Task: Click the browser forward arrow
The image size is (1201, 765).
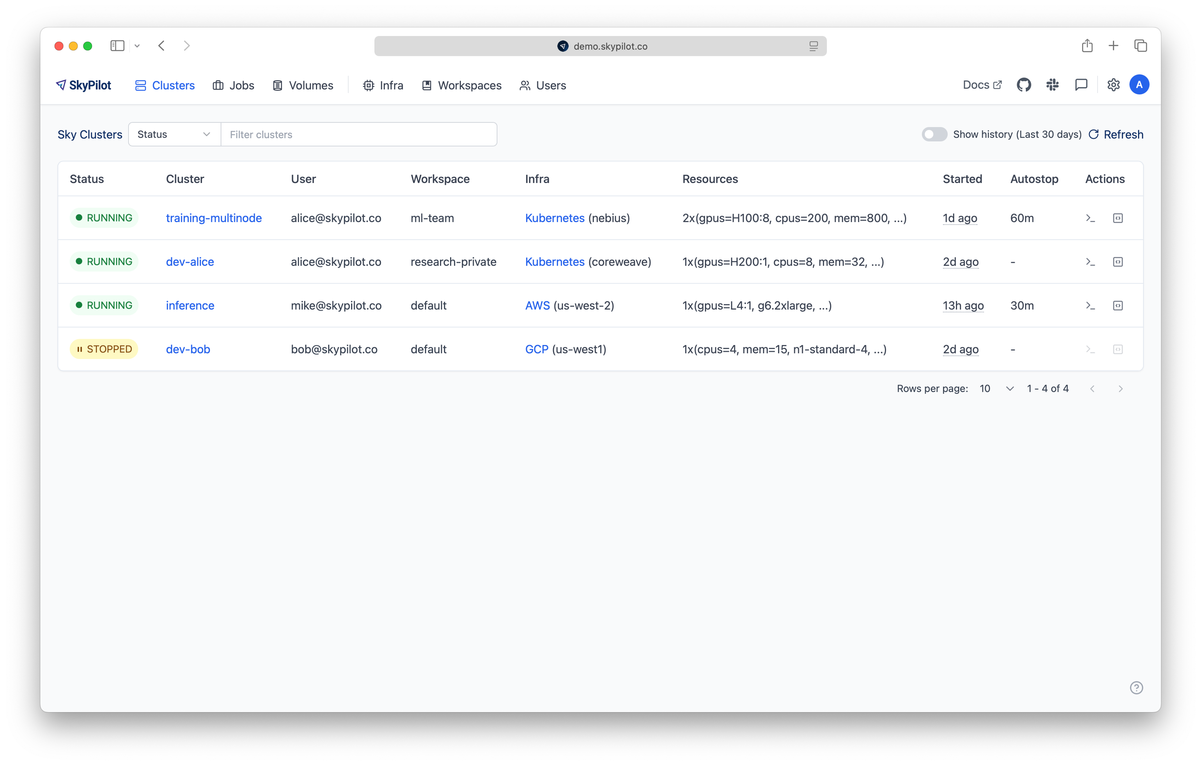Action: [186, 46]
